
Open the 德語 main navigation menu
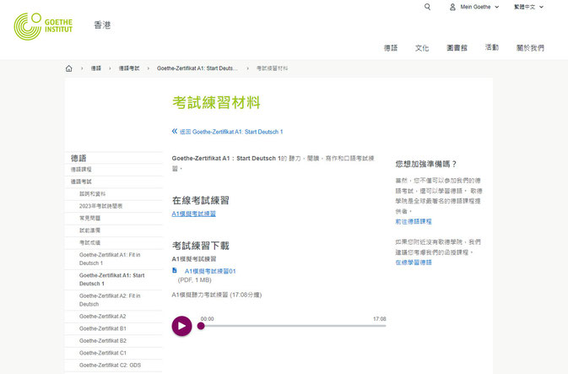[x=391, y=48]
